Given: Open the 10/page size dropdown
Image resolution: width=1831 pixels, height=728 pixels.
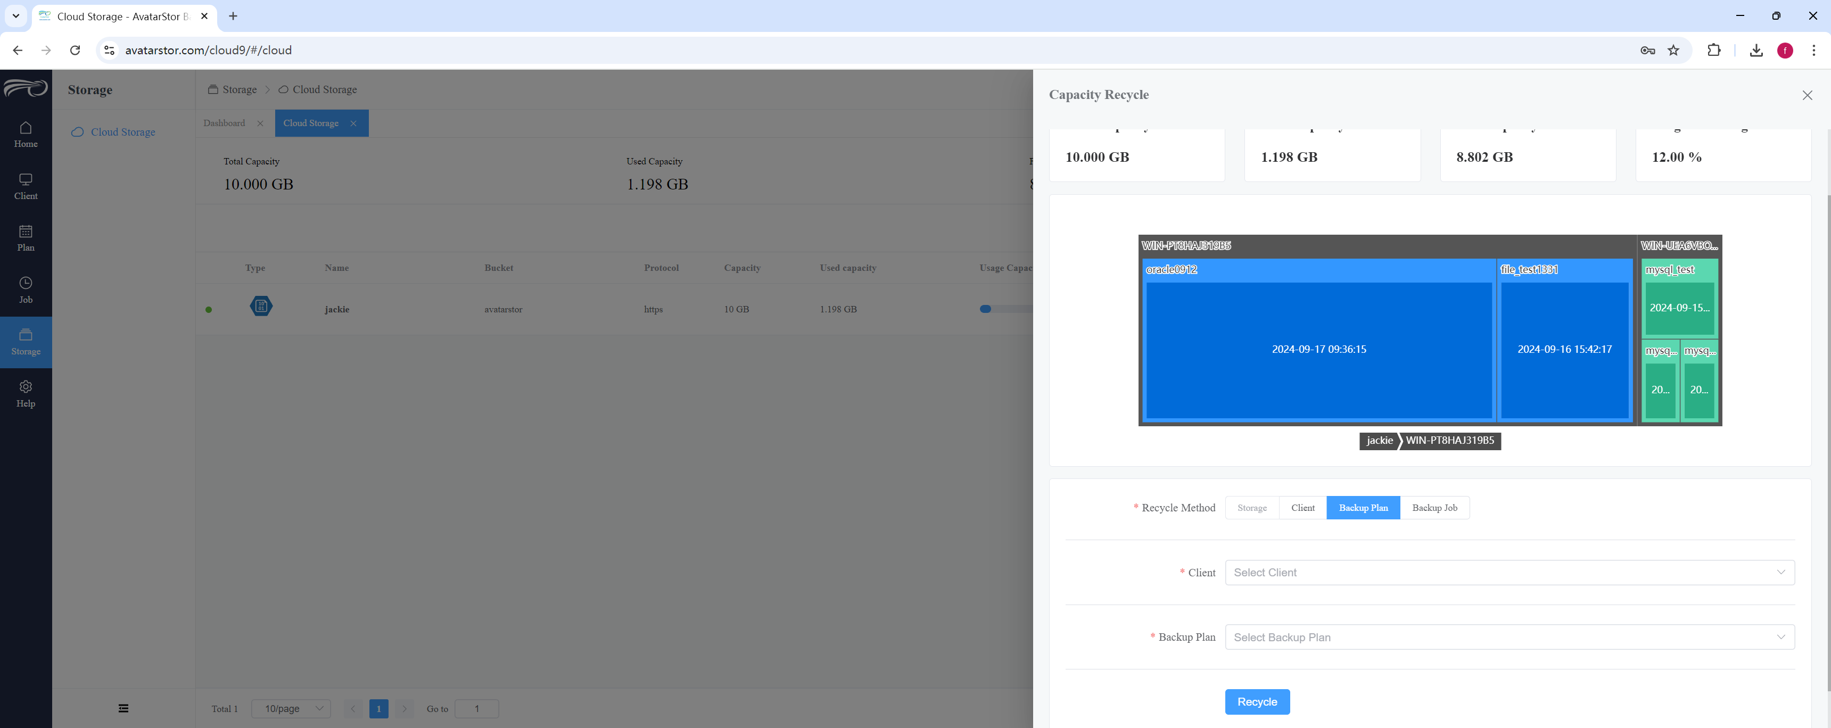Looking at the screenshot, I should [291, 709].
